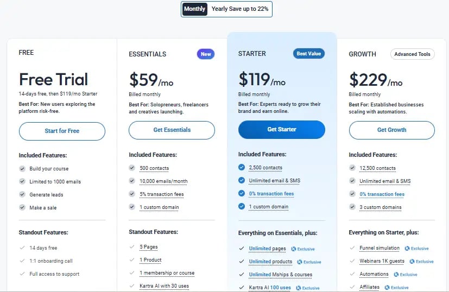Click the check icon beside Make a sale
The height and width of the screenshot is (292, 449).
coord(22,207)
